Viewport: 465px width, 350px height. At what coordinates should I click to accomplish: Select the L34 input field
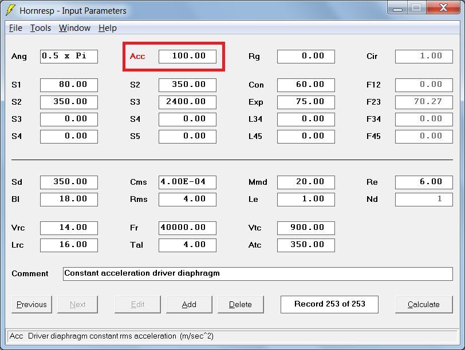point(306,120)
